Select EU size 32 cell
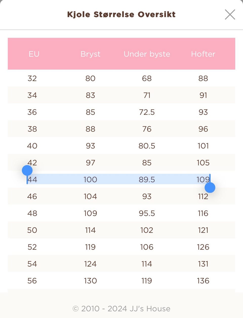Image resolution: width=243 pixels, height=318 pixels. [32, 78]
